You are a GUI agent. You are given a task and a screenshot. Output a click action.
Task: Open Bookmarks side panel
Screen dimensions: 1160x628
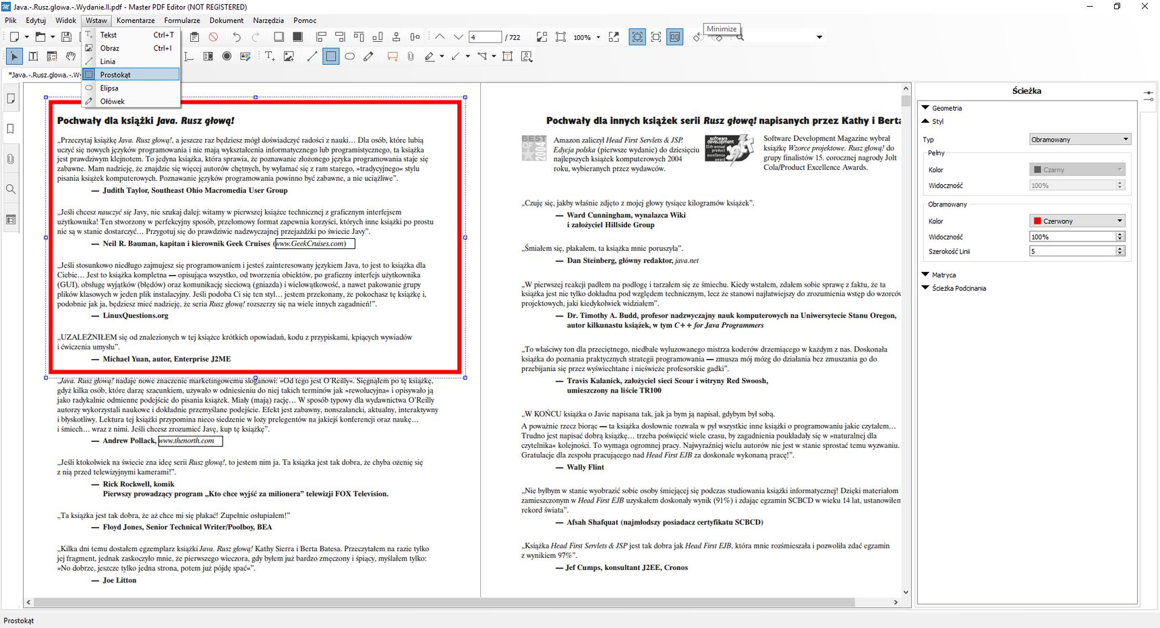tap(11, 129)
